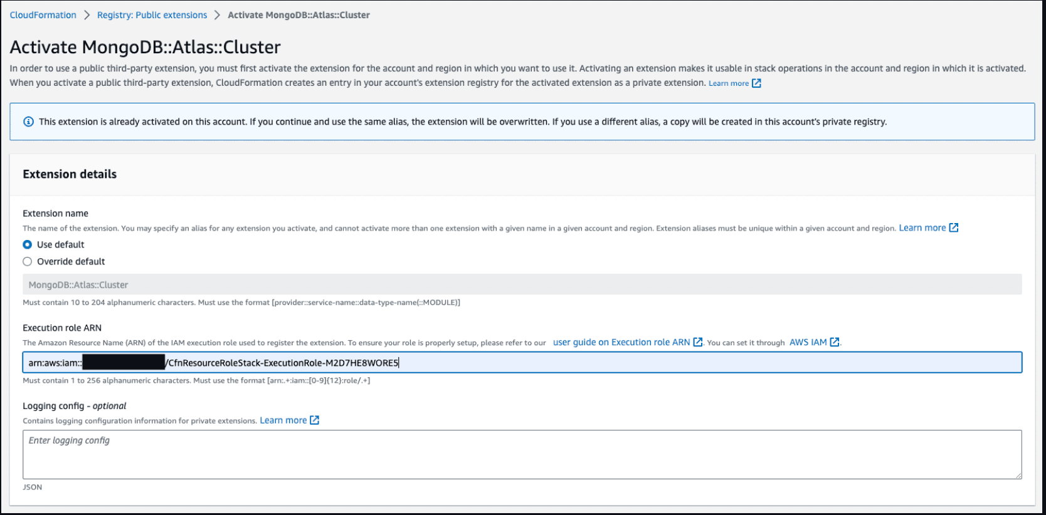Viewport: 1046px width, 515px height.
Task: Open the Registry: Public extensions breadcrumb
Action: (x=152, y=15)
